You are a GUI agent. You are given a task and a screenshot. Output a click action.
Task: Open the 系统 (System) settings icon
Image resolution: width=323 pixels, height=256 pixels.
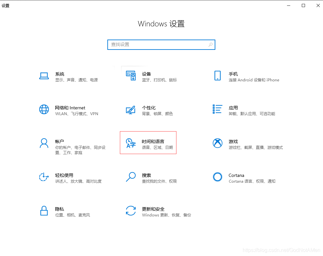[44, 76]
